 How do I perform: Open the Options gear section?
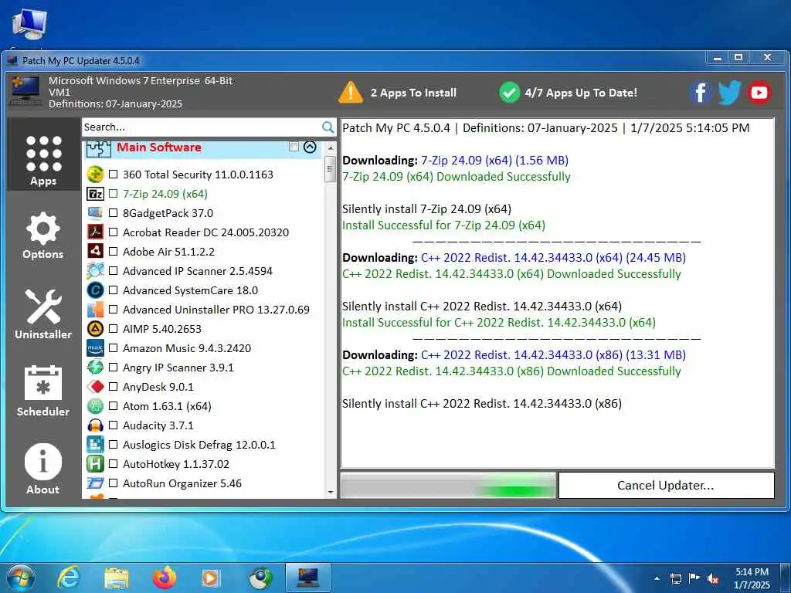43,236
